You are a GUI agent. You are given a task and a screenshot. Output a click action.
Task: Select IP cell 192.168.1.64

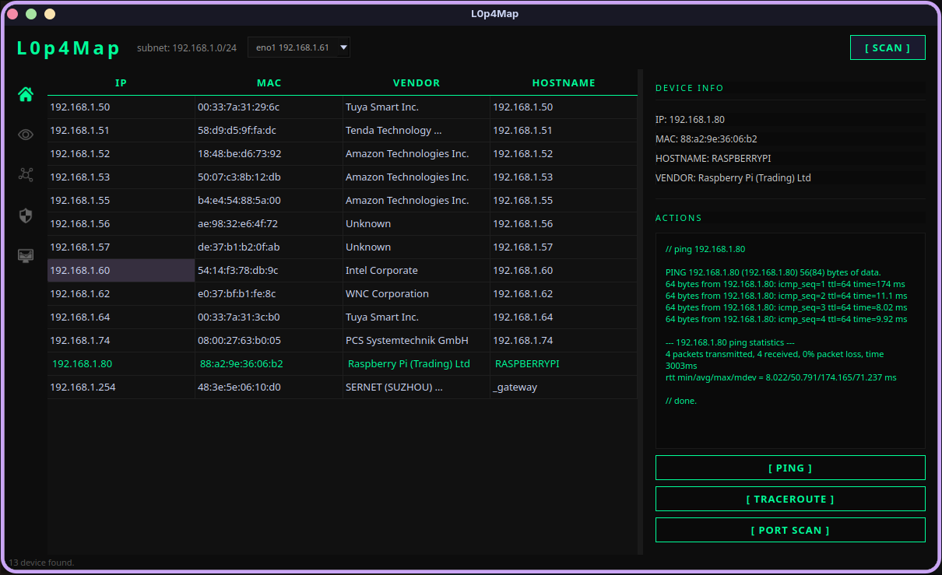121,317
